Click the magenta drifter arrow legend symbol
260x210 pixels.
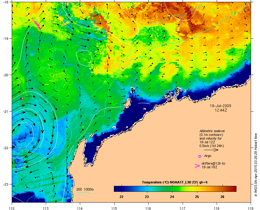coord(197,166)
